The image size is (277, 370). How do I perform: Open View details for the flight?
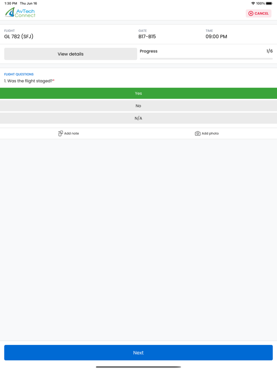point(71,54)
